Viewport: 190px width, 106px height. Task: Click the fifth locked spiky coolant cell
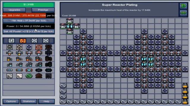[x=48, y=70]
